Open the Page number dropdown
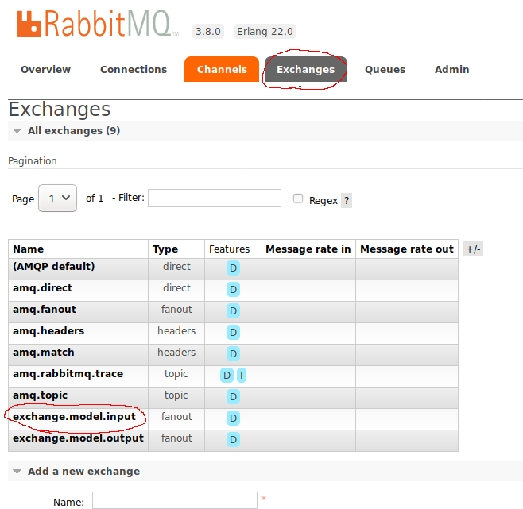Screen dimensions: 523x509 point(58,199)
